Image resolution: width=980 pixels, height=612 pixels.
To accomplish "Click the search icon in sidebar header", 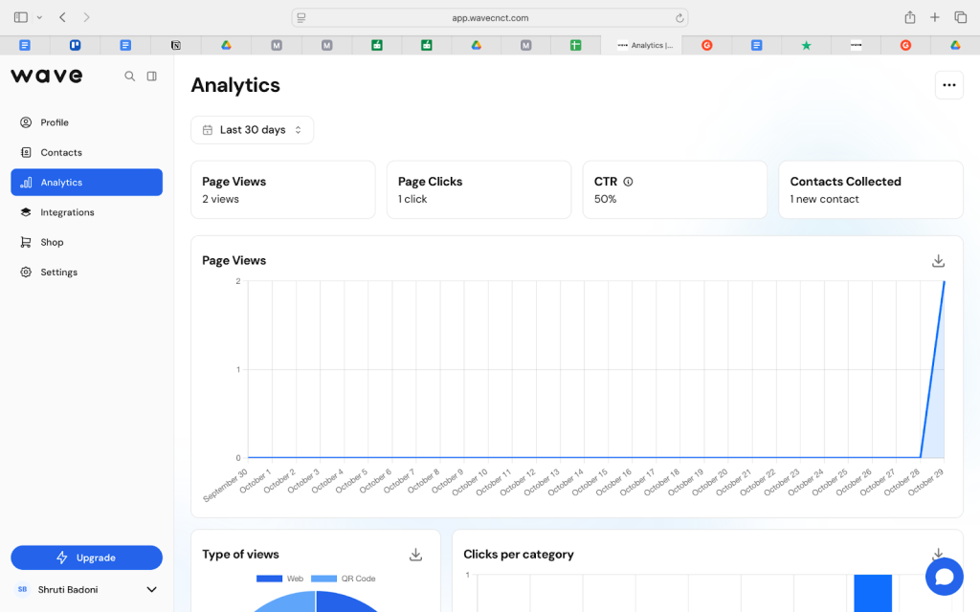I will pos(130,76).
